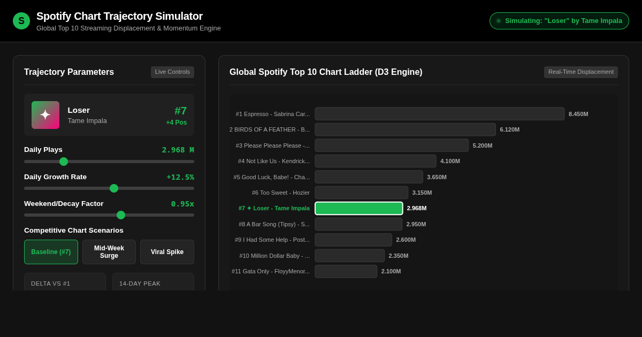Click the 3.650M value label
Screen dimensions: 642x337
click(437, 177)
